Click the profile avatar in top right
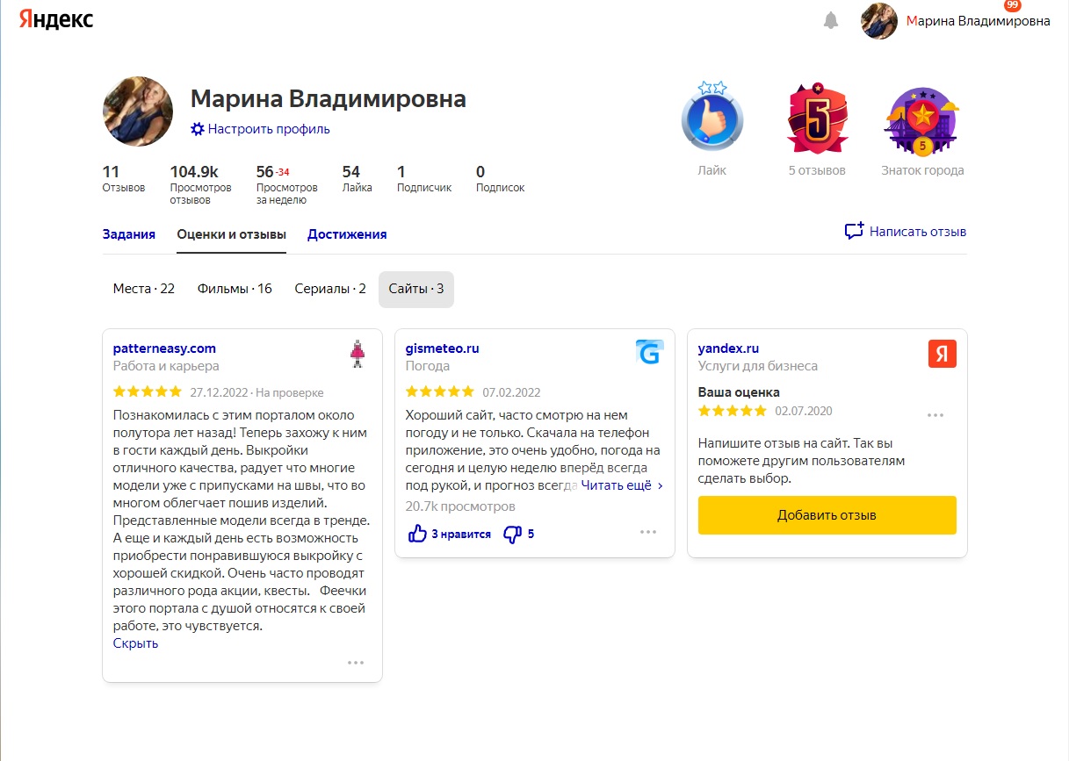This screenshot has width=1069, height=761. pyautogui.click(x=879, y=21)
